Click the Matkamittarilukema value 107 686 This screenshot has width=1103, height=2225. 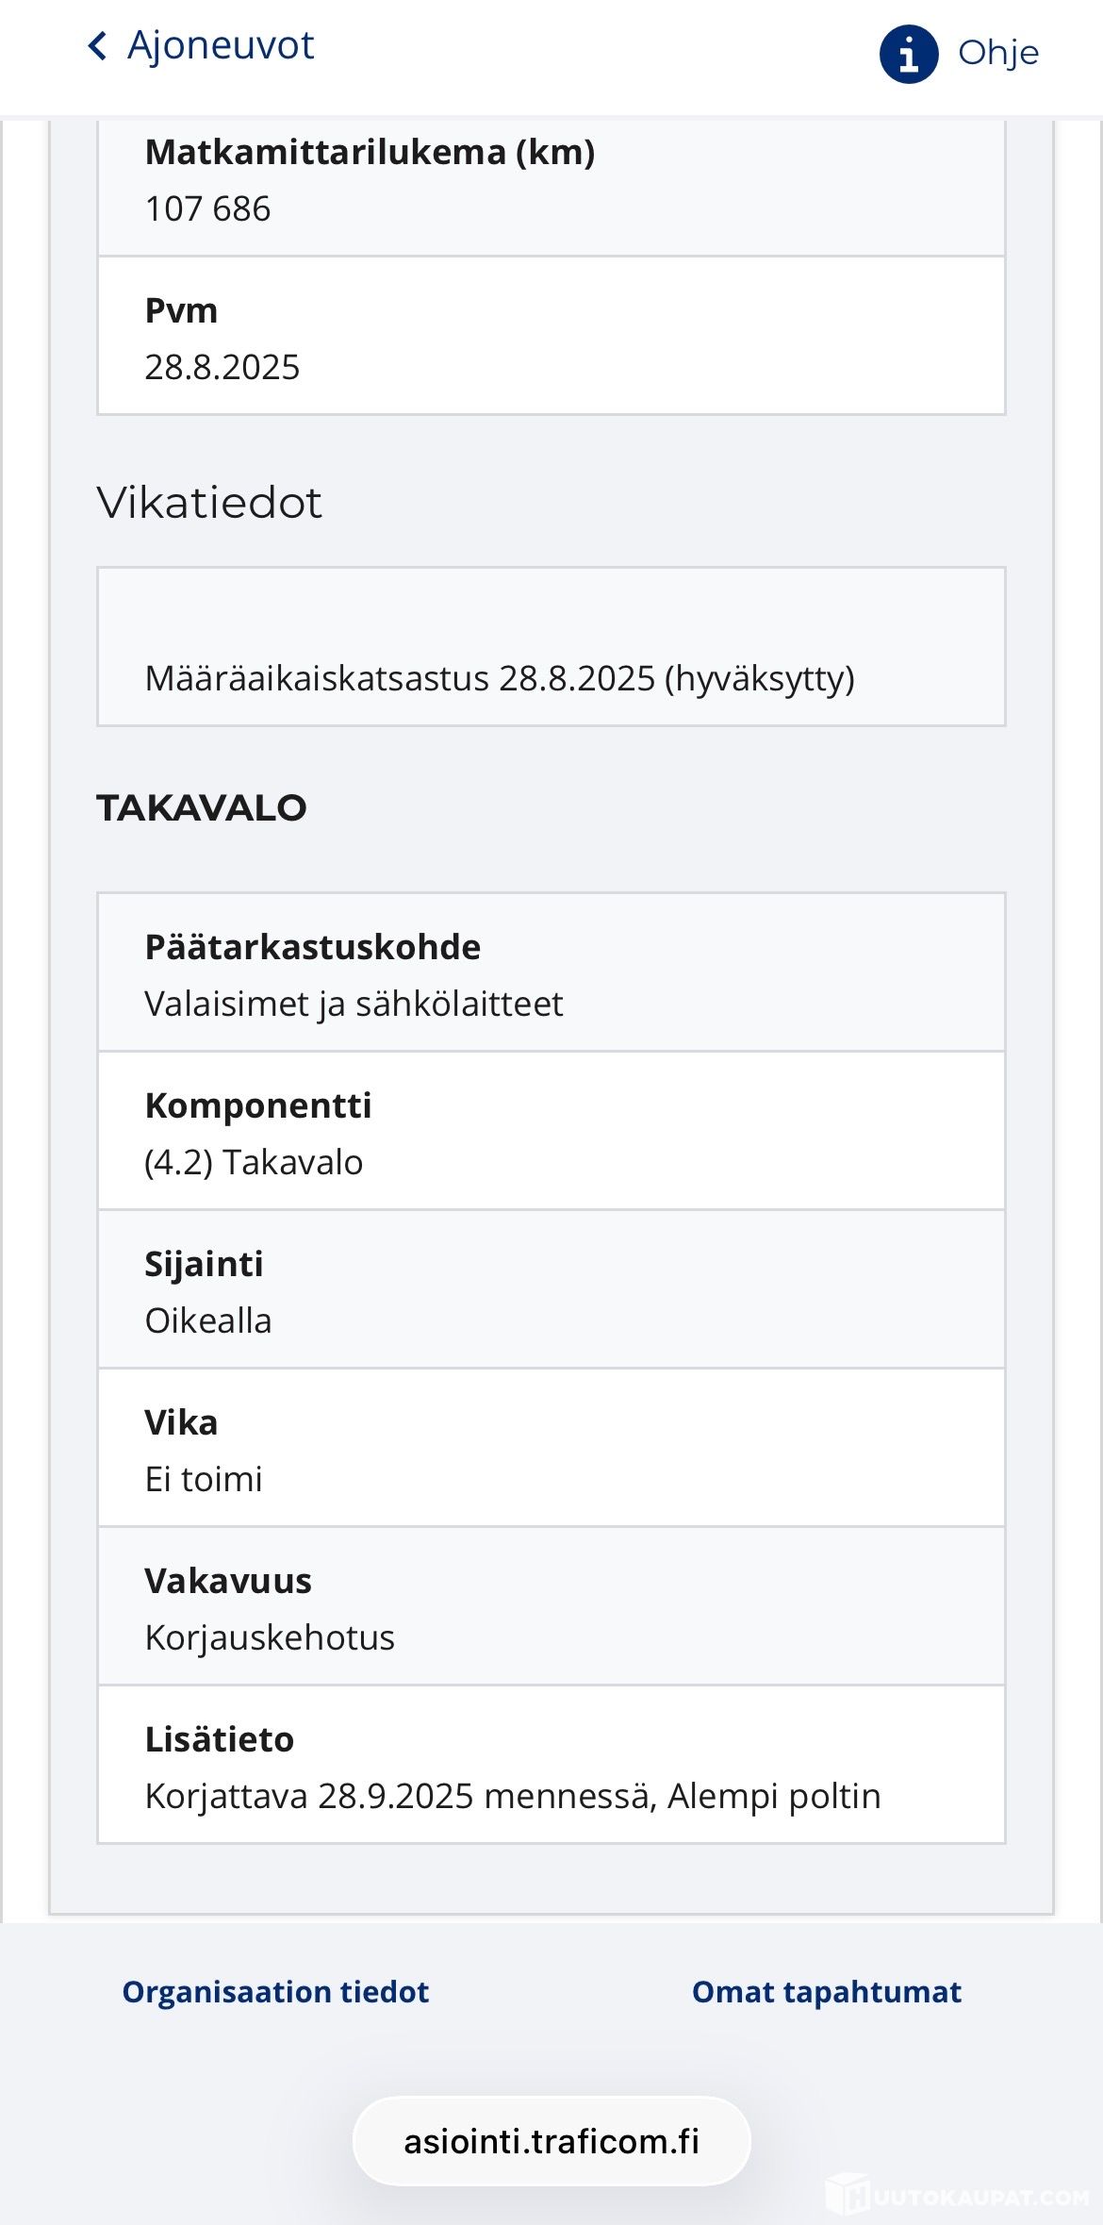(x=207, y=208)
